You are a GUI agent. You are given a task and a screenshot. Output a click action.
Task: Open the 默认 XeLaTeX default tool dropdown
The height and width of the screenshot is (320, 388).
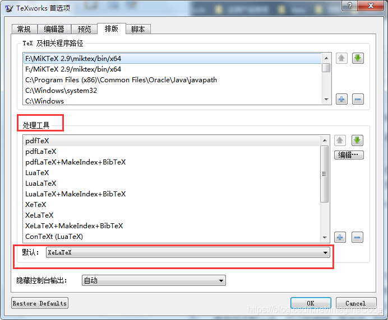pos(188,252)
